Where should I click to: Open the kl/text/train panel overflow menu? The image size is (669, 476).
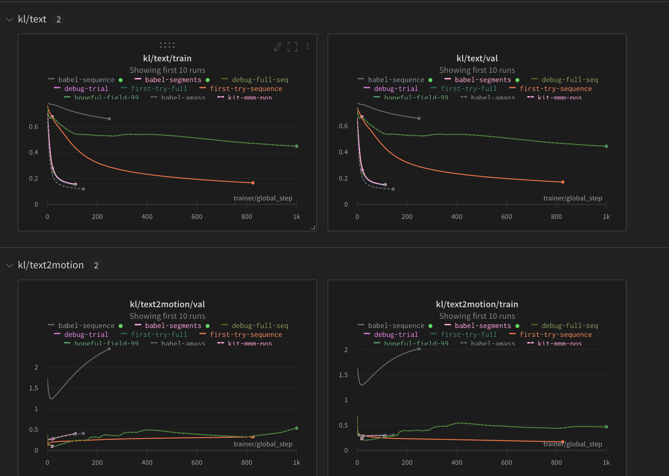tap(307, 47)
